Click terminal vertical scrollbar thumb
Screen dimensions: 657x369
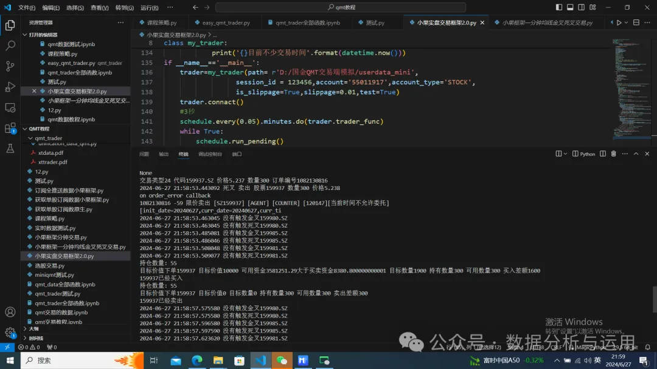point(654,299)
